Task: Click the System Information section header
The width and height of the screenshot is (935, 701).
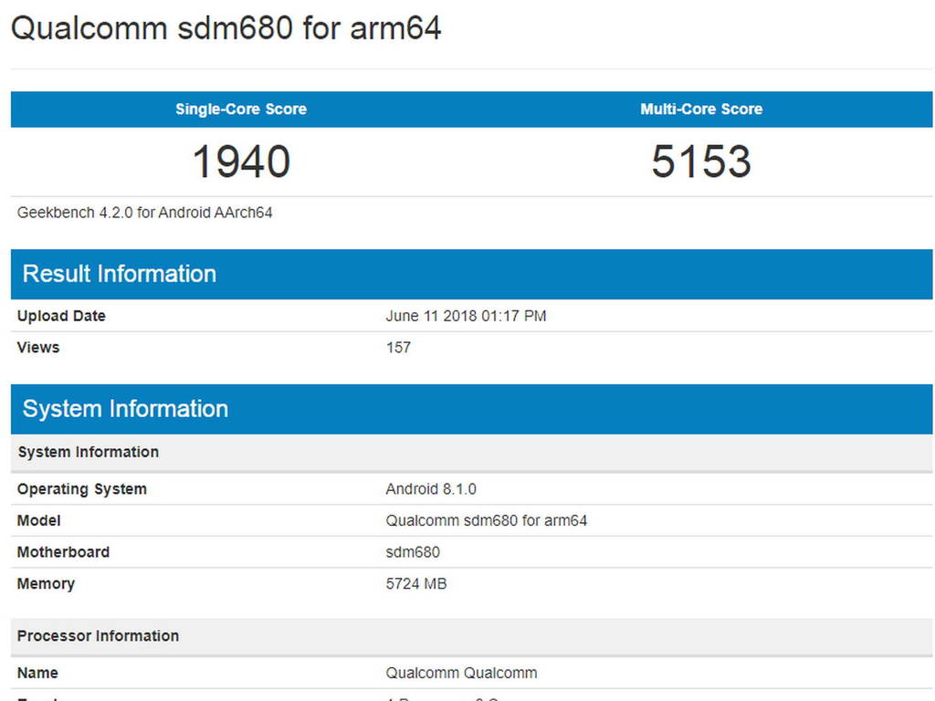Action: 125,409
